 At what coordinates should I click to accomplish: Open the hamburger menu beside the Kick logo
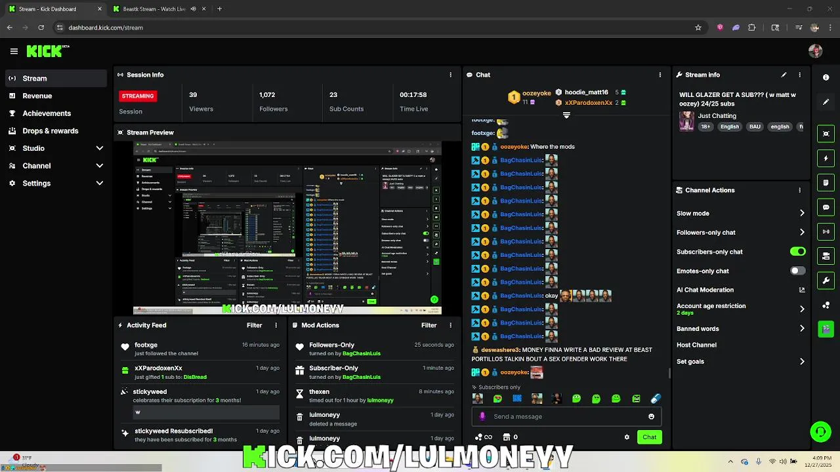pyautogui.click(x=14, y=51)
